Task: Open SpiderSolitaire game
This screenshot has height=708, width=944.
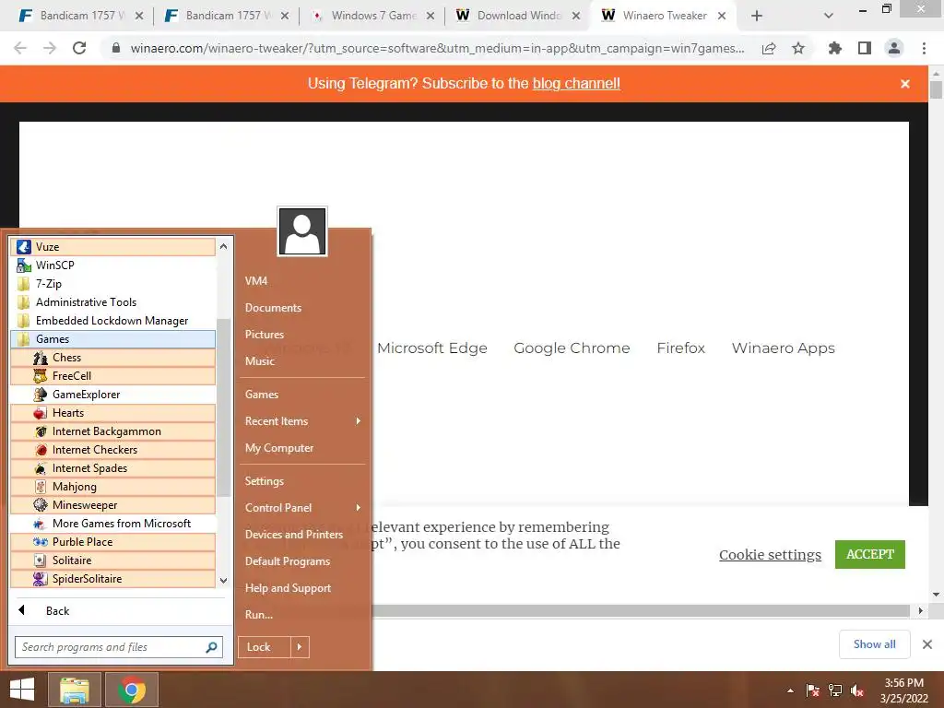Action: pyautogui.click(x=112, y=579)
